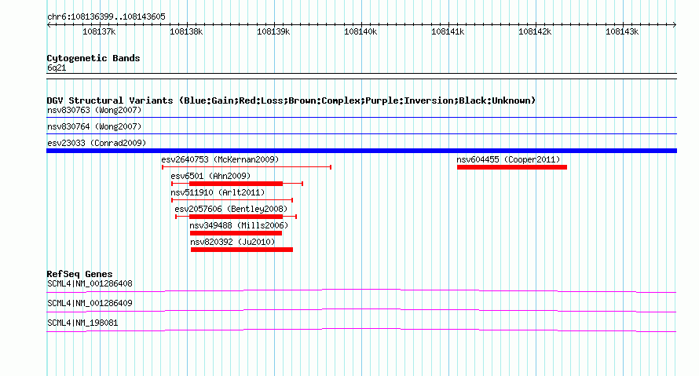699x376 pixels.
Task: Select the RefSeq Genes track title
Action: pyautogui.click(x=79, y=274)
